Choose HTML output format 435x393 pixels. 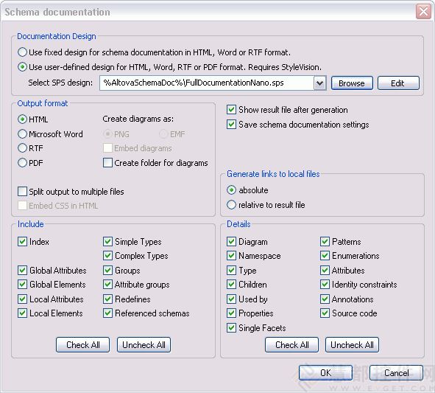[22, 119]
